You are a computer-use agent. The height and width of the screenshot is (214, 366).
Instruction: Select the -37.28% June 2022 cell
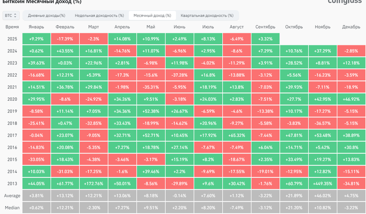179,75
